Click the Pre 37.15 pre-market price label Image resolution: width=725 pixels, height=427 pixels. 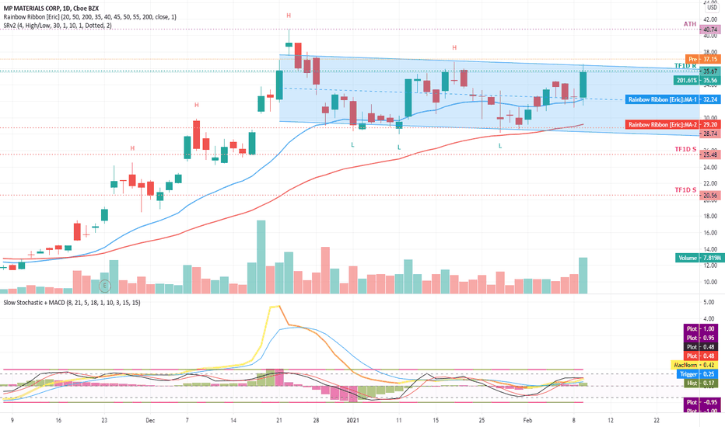click(702, 59)
